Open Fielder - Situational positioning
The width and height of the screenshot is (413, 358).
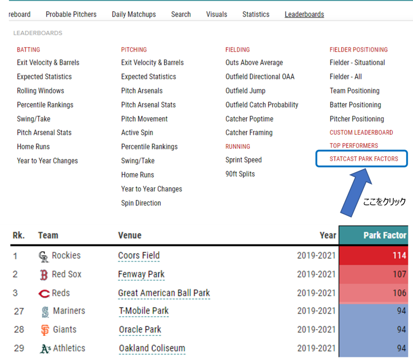tap(357, 63)
